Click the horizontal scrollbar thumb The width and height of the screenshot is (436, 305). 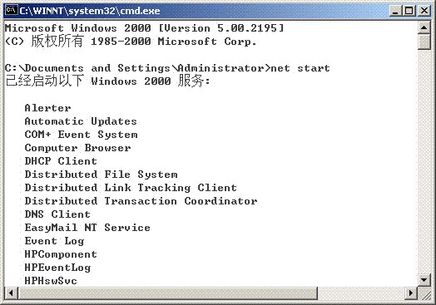click(167, 293)
